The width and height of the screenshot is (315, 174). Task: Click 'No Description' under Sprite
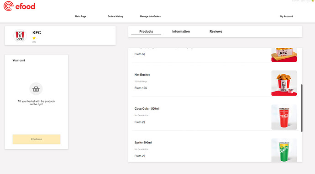[x=141, y=149]
